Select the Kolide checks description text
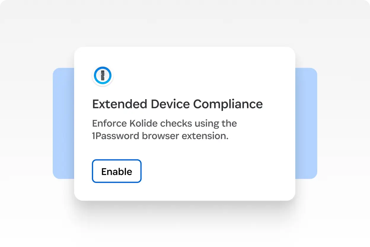The height and width of the screenshot is (247, 370). pos(164,129)
